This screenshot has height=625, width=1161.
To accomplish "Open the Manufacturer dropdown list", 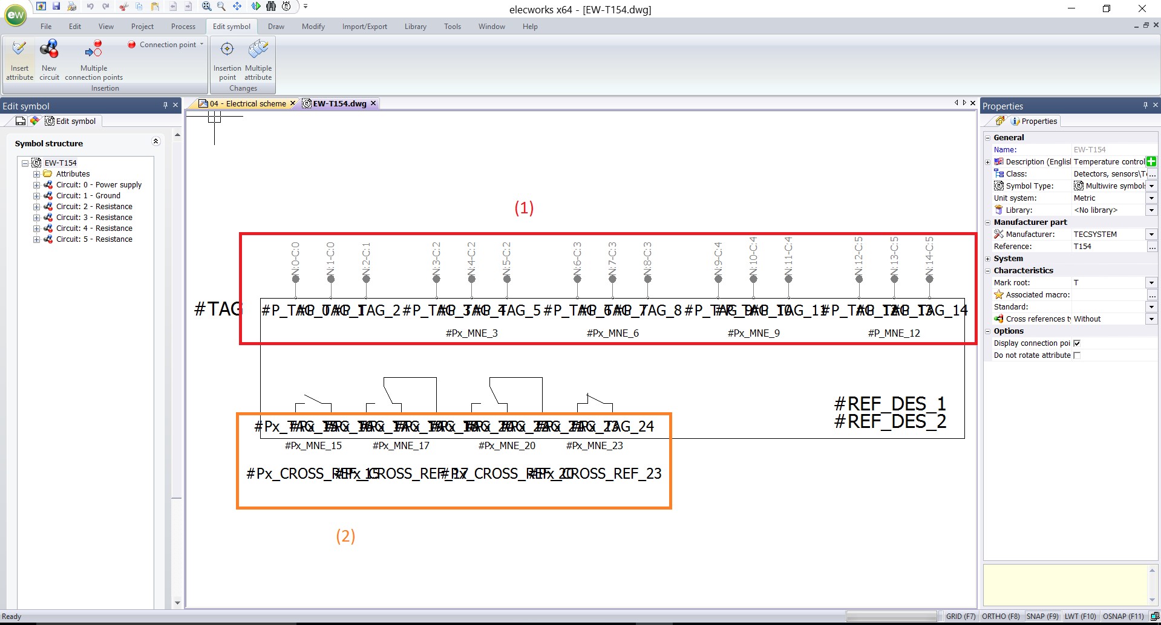I will click(x=1151, y=235).
